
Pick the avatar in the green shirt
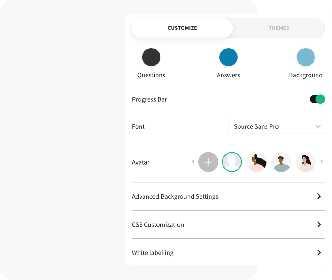(281, 162)
